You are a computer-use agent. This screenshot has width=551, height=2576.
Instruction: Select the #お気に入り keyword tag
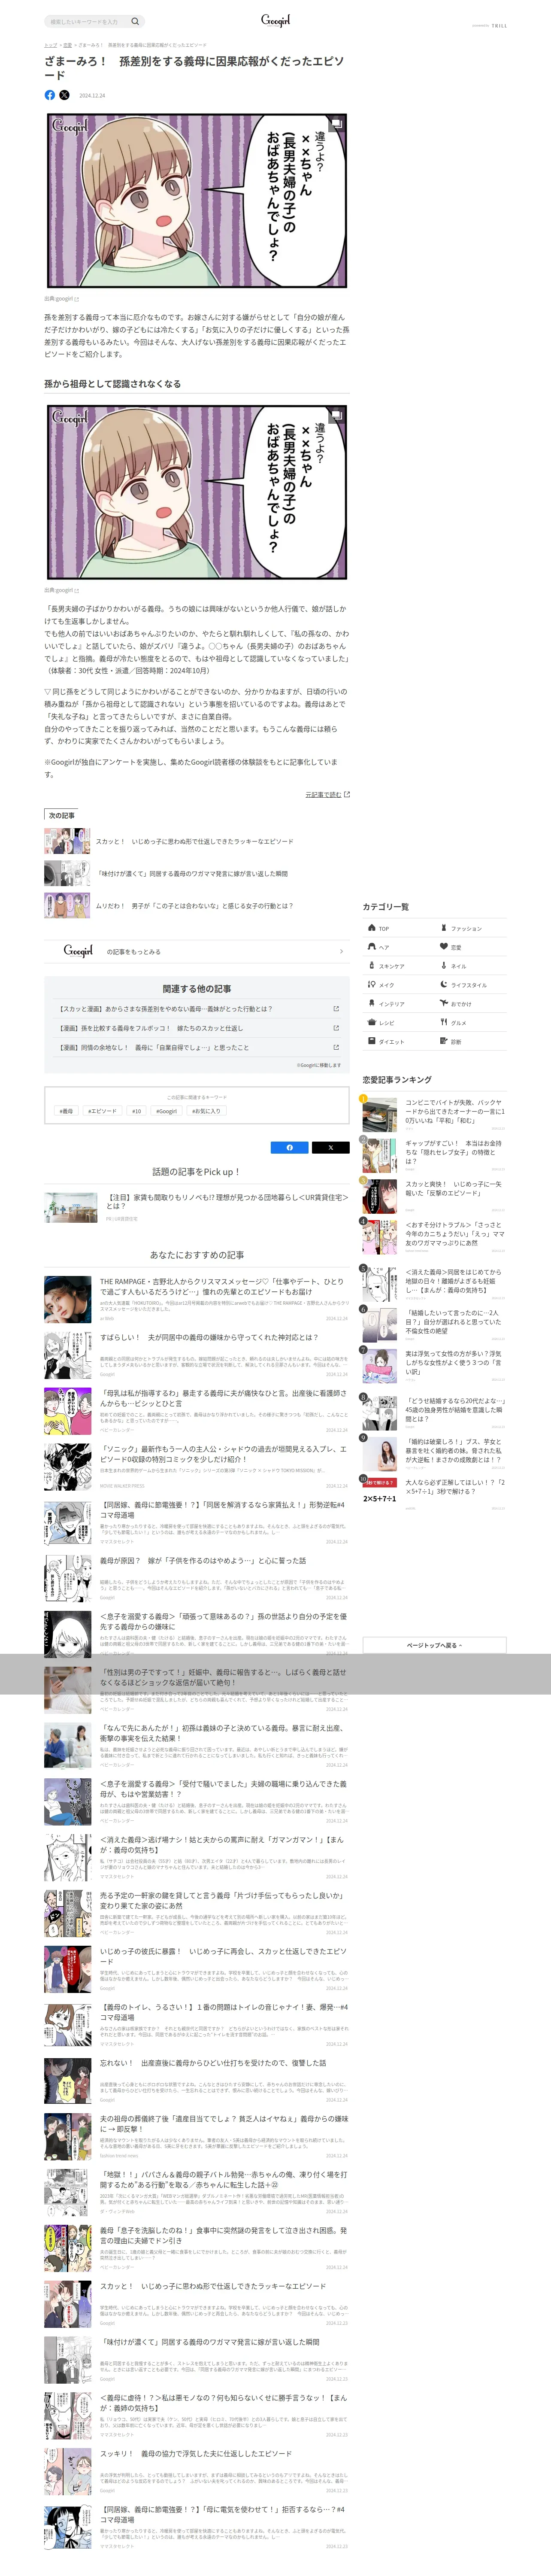[x=207, y=1111]
